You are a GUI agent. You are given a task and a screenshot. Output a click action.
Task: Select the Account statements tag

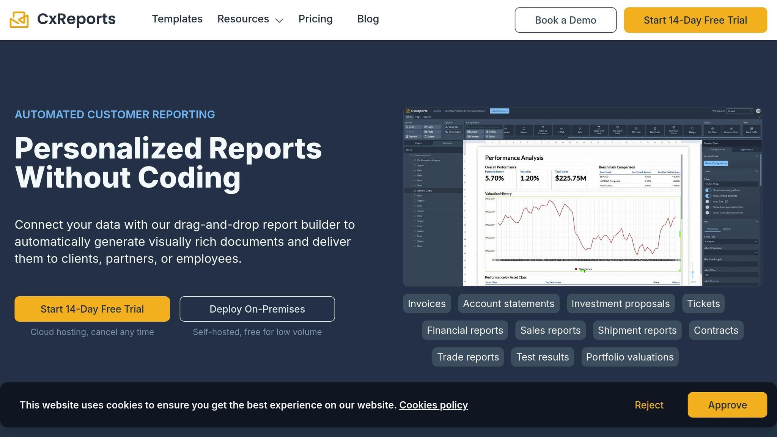pyautogui.click(x=509, y=303)
